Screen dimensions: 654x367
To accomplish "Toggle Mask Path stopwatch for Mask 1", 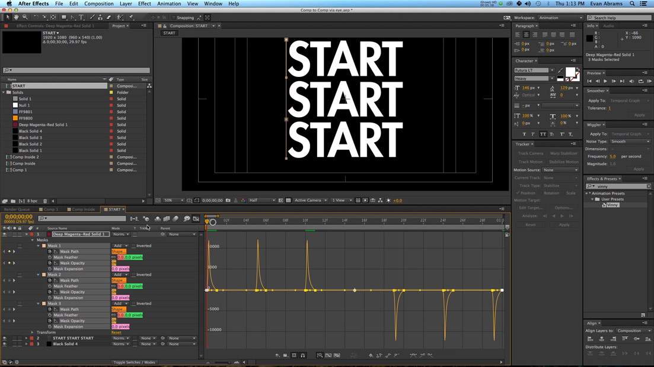I will click(50, 252).
